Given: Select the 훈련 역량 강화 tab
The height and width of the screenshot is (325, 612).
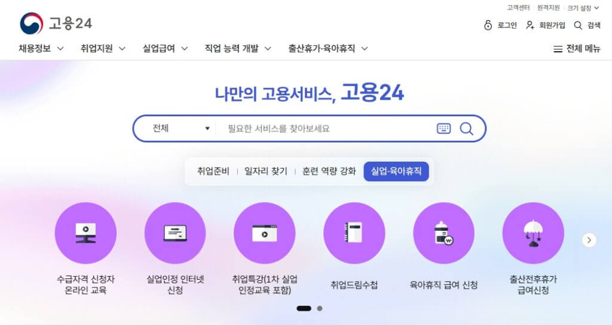Looking at the screenshot, I should 329,171.
